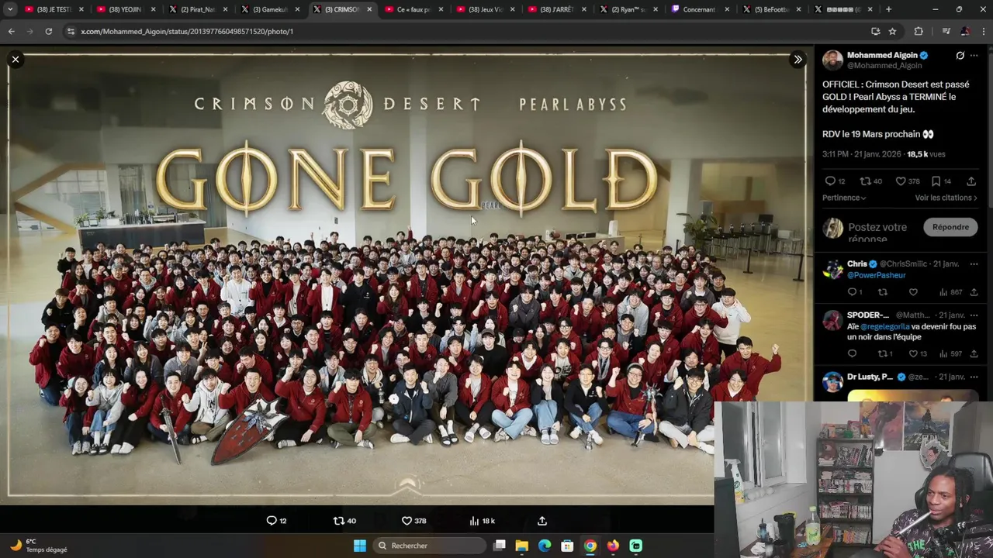The image size is (993, 558).
Task: Open the Chrome three-dot menu
Action: pyautogui.click(x=983, y=31)
